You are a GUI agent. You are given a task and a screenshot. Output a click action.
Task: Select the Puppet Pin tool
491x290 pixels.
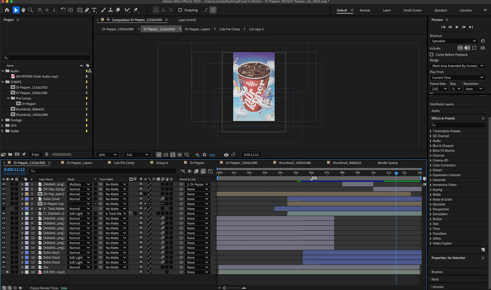coord(136,10)
